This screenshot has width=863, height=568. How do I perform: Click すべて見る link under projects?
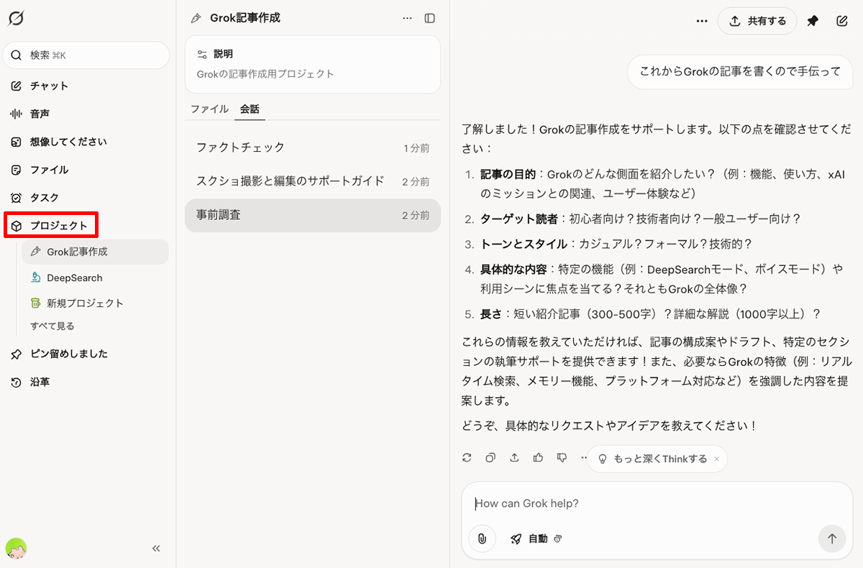click(x=52, y=326)
